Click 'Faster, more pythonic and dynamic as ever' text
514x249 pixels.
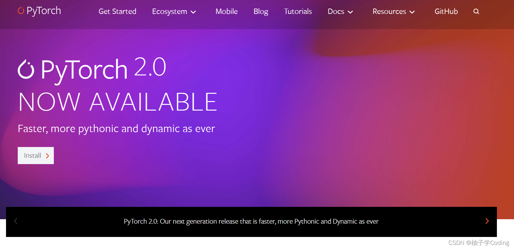116,129
